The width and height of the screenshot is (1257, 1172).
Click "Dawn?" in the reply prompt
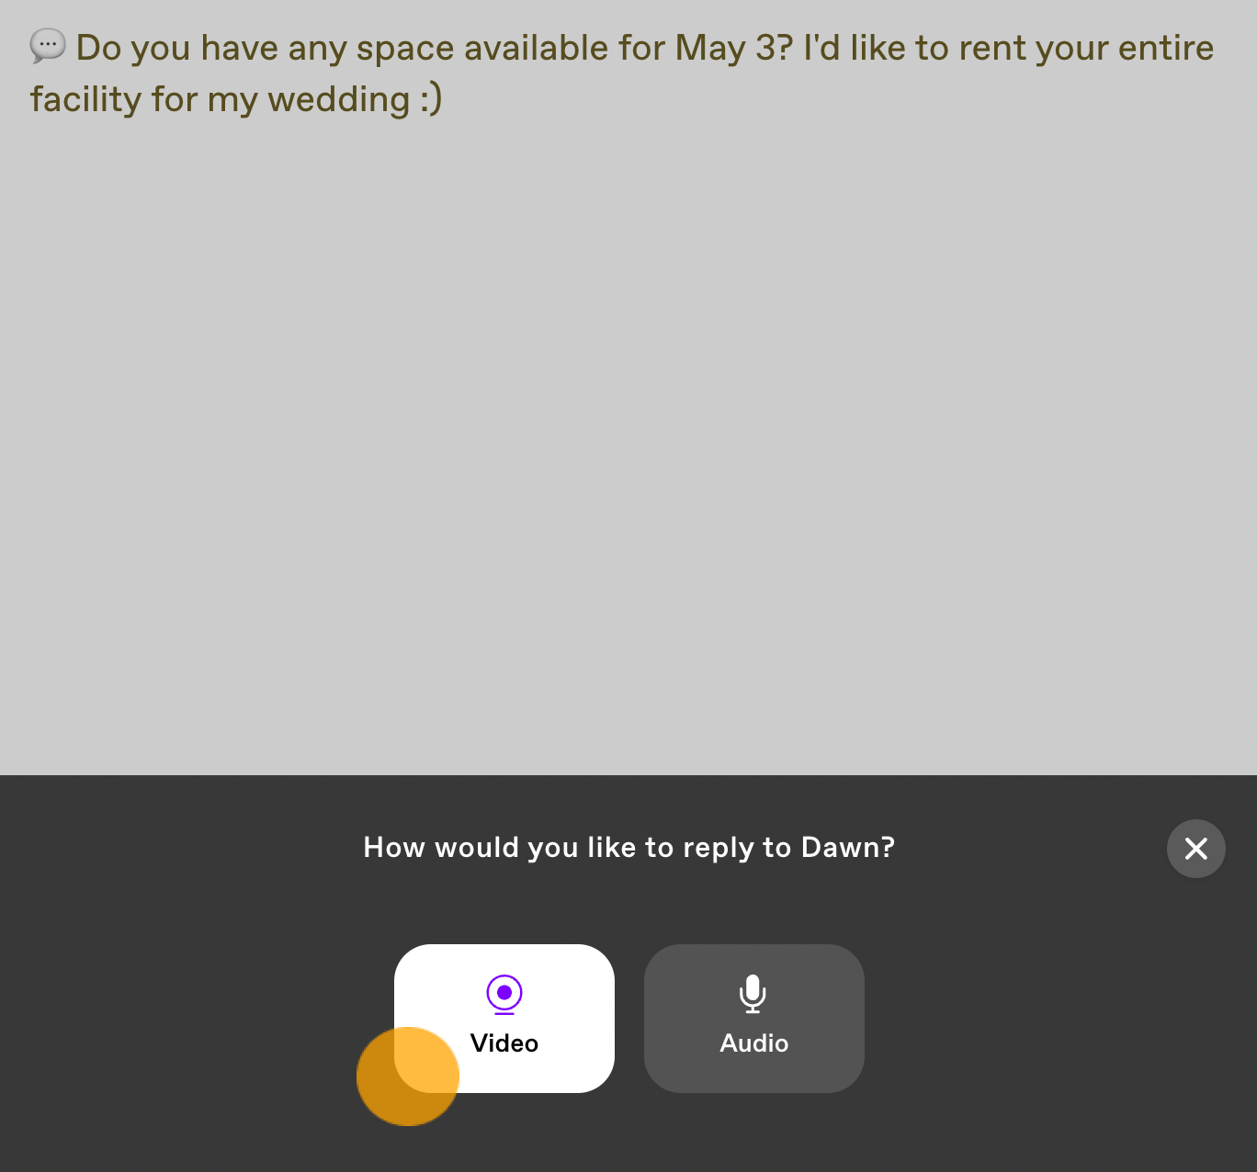coord(848,847)
